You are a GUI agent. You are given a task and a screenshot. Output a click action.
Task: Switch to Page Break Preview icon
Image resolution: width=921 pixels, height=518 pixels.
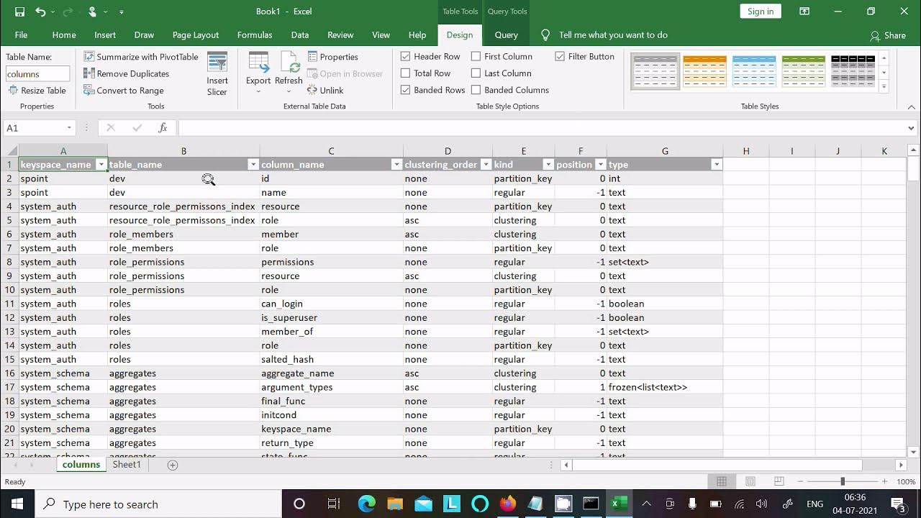[x=779, y=481]
